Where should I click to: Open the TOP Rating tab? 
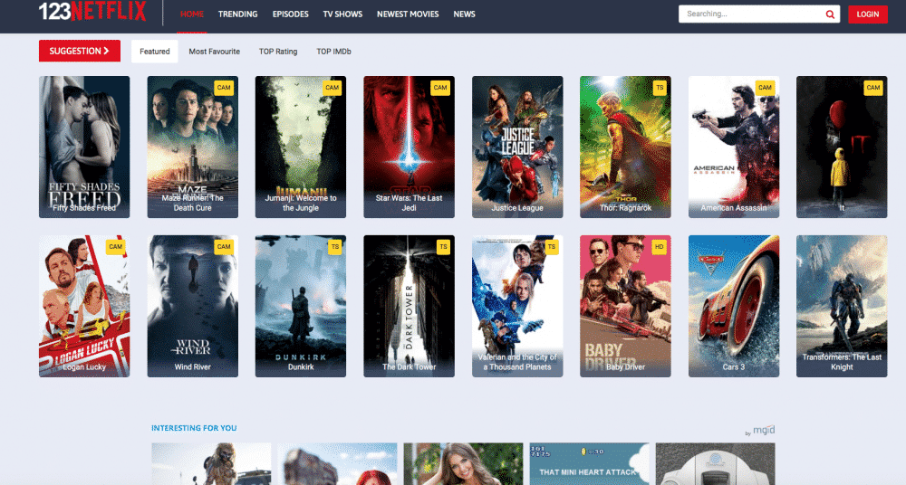click(x=278, y=52)
